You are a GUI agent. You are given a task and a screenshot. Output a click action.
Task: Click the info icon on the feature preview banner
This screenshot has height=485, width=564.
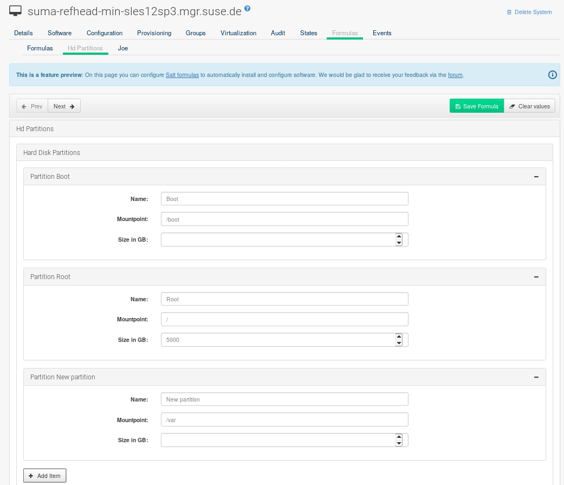552,75
